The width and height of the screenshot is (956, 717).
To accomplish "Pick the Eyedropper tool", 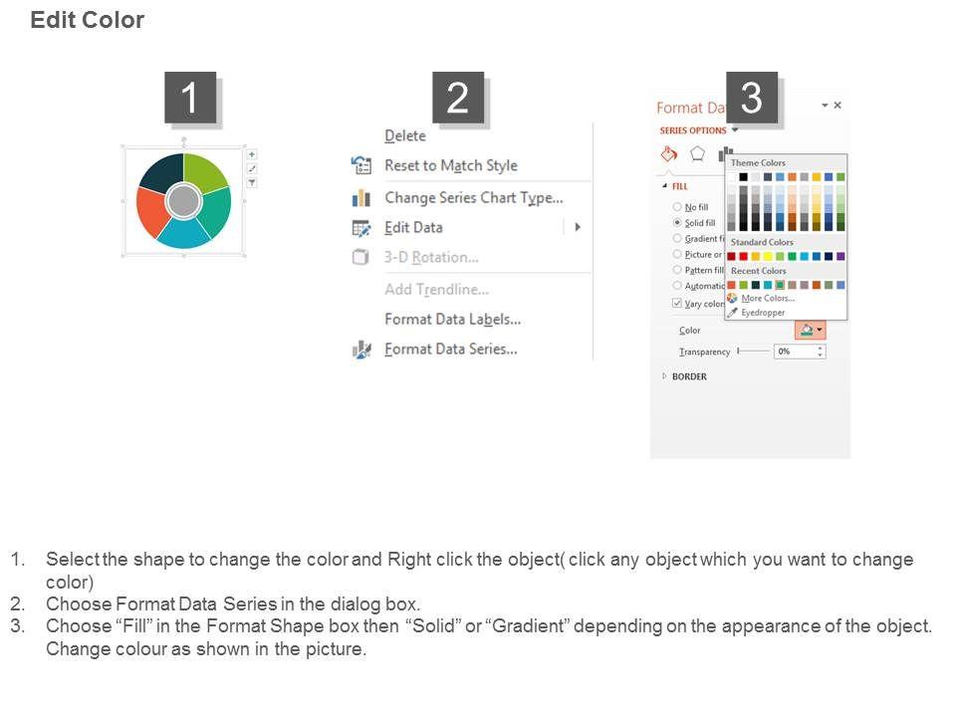I will pyautogui.click(x=733, y=313).
